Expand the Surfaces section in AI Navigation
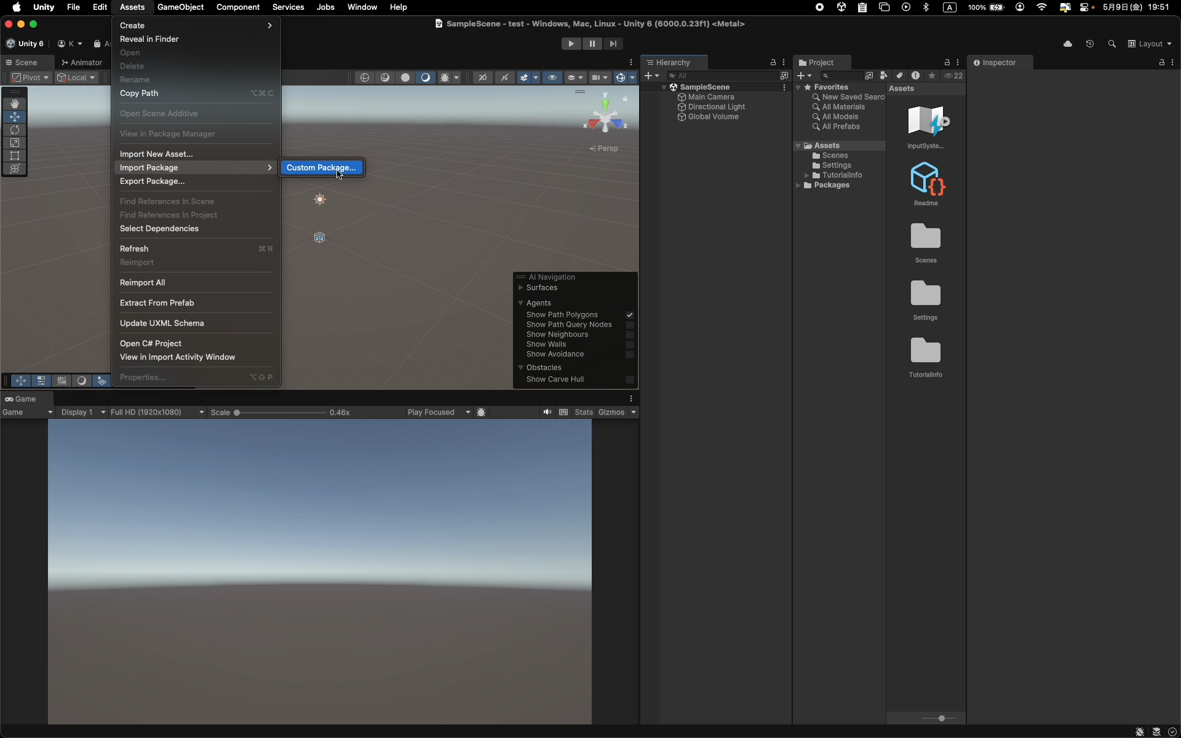The height and width of the screenshot is (738, 1181). pos(521,288)
